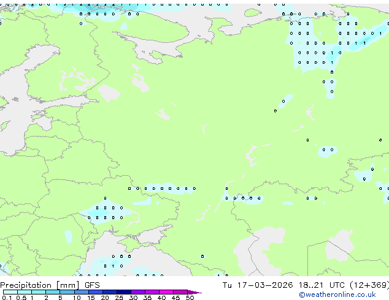
Task: Pick the 30–35 mm violet legend swatch
Action: point(137,292)
